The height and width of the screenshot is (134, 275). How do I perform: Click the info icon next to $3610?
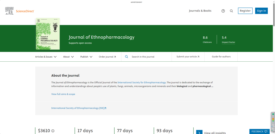(53, 131)
